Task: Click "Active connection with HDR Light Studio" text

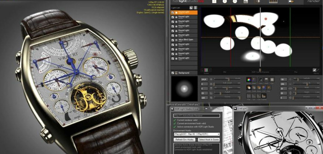Action: (x=196, y=127)
